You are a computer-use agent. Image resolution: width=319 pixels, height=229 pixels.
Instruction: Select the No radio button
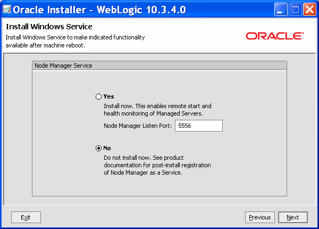click(99, 149)
